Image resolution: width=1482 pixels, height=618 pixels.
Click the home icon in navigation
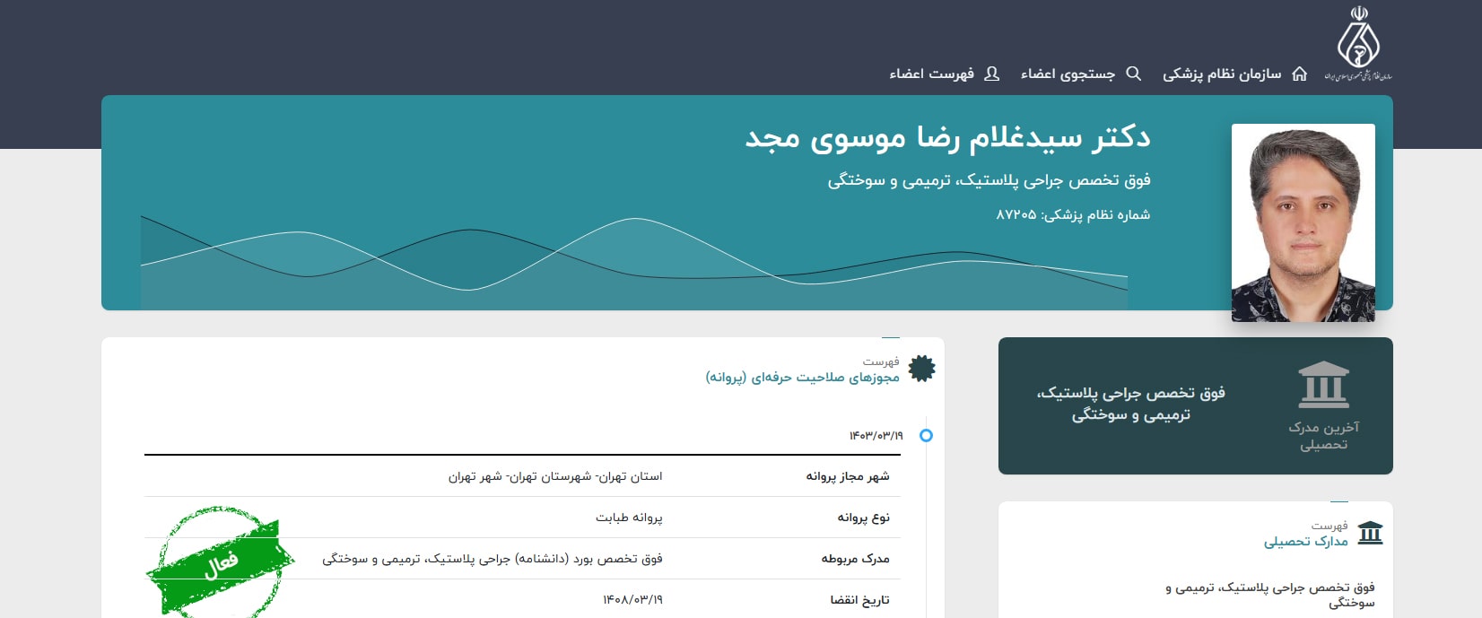click(1299, 74)
